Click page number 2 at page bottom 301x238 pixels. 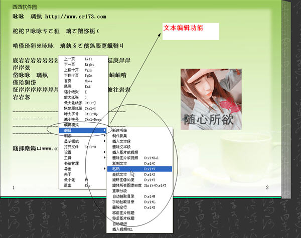267,187
